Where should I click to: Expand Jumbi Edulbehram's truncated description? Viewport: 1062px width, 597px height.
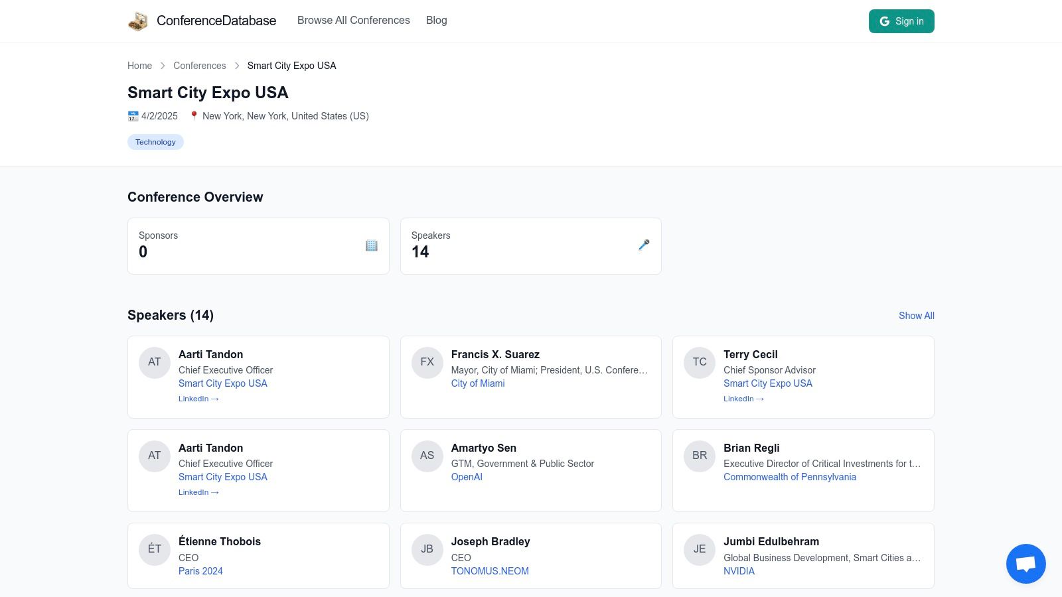tap(822, 558)
